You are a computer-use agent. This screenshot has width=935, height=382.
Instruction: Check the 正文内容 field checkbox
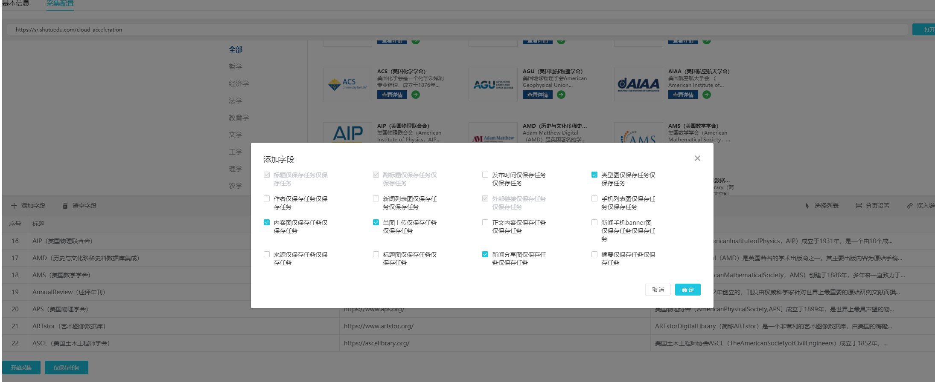(x=485, y=222)
